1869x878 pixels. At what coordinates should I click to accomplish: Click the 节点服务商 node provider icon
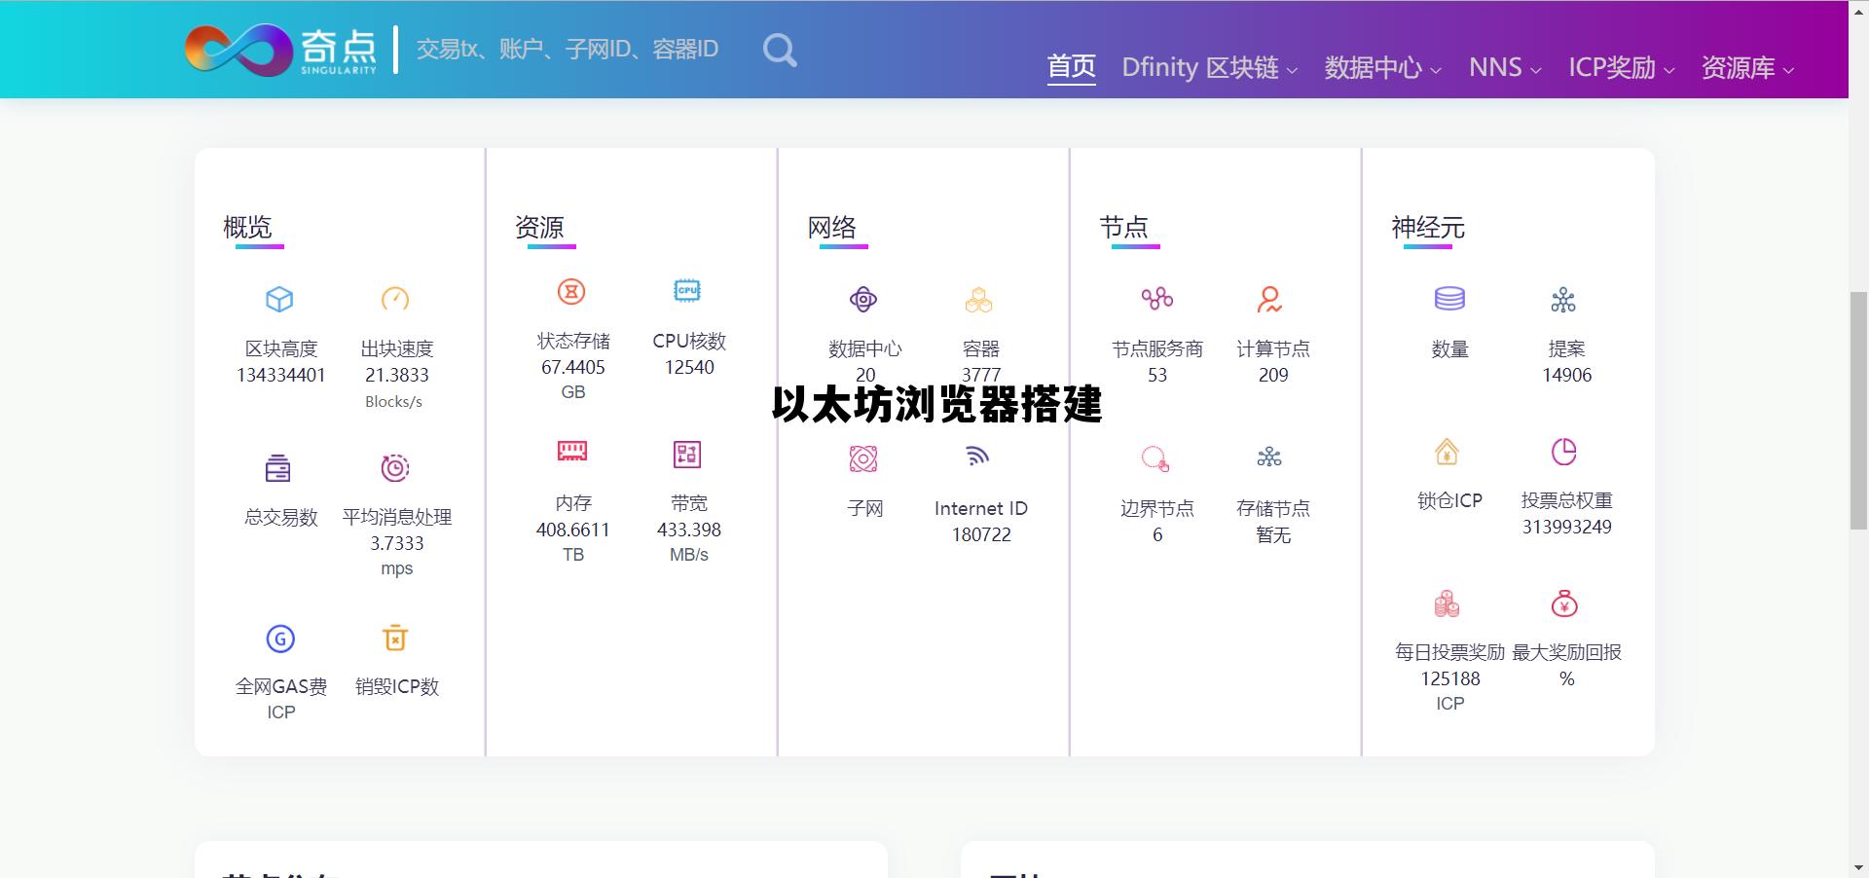[1157, 299]
